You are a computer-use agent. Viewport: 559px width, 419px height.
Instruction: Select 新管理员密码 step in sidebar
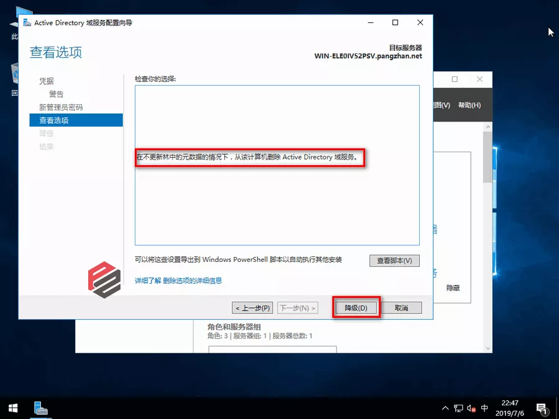coord(61,107)
